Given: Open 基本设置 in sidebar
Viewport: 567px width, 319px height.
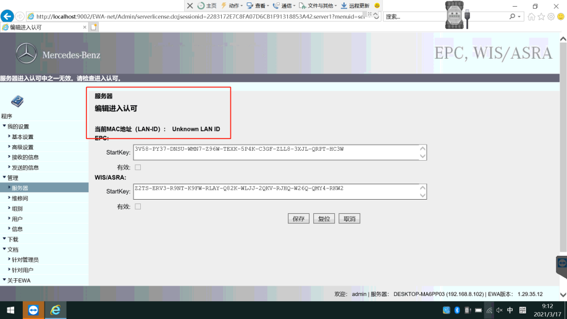Looking at the screenshot, I should [x=22, y=137].
